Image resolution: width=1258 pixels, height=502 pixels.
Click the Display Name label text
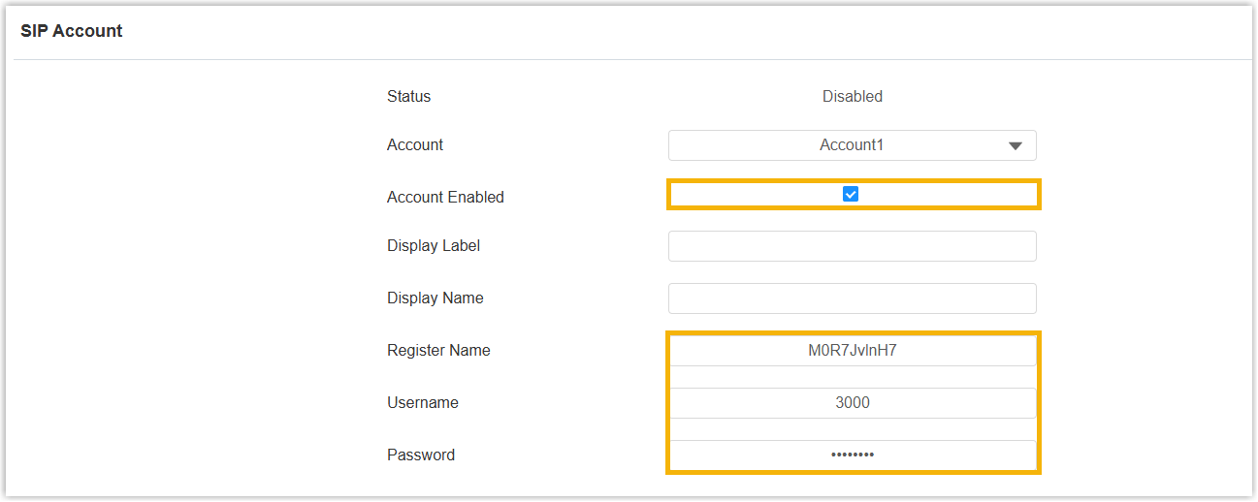(435, 298)
